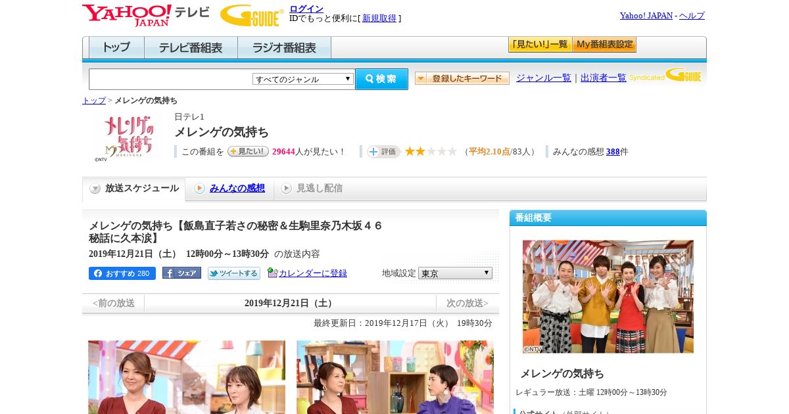Click the calendar registration icon
789x414 pixels.
(x=272, y=273)
